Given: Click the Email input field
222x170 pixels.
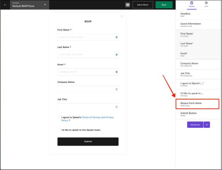Looking at the screenshot, I should click(x=88, y=72).
